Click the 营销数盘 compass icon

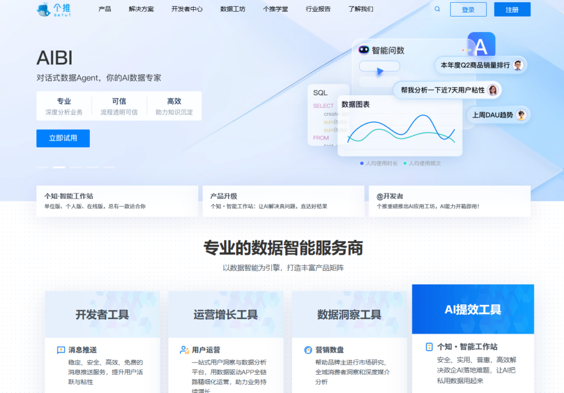point(309,349)
